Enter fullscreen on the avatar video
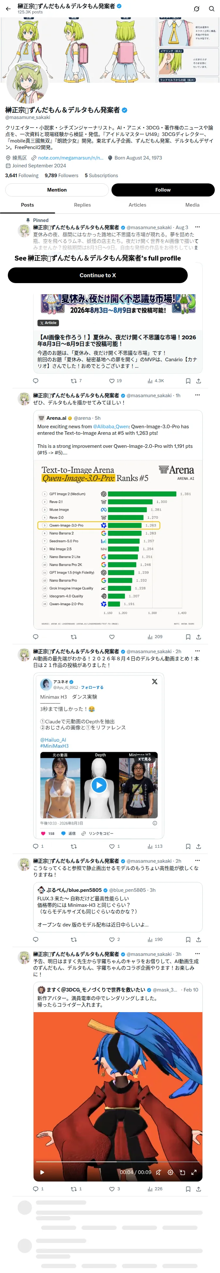Image resolution: width=220 pixels, height=1273 pixels. click(x=194, y=1172)
